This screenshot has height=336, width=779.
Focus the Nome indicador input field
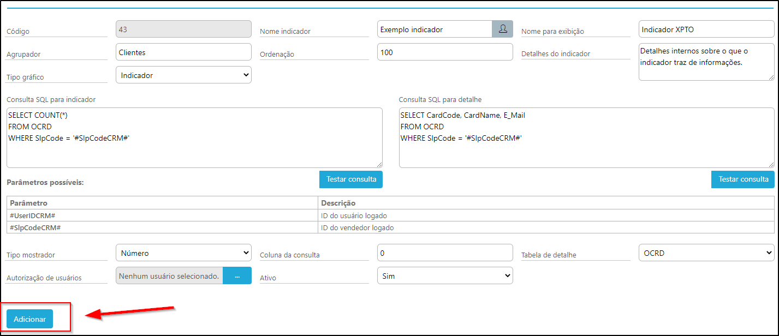(x=435, y=29)
